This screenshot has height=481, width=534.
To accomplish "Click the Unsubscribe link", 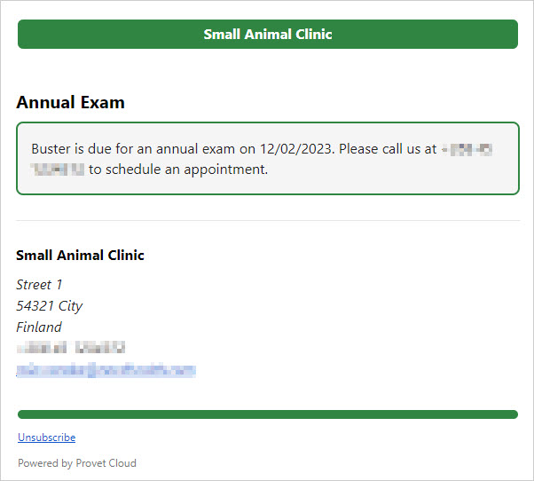I will 47,437.
